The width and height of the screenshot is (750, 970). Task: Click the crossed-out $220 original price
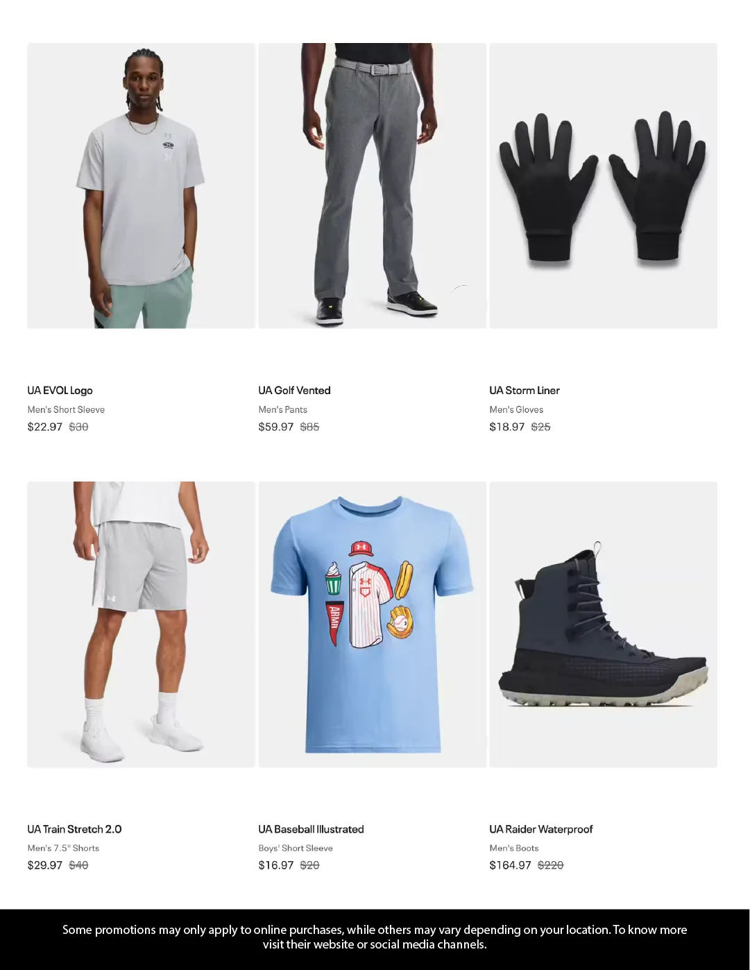click(551, 865)
